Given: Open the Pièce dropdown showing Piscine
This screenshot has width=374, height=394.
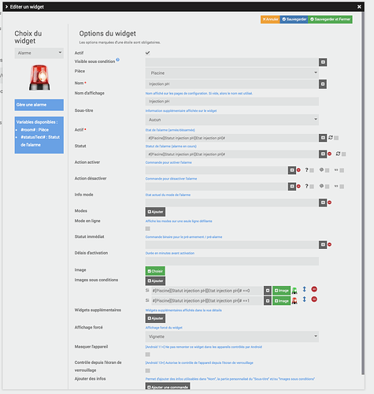Looking at the screenshot, I should (232, 73).
